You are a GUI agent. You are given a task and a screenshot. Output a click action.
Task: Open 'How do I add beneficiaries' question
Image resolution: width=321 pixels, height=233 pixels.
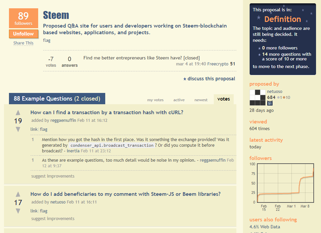click(125, 194)
